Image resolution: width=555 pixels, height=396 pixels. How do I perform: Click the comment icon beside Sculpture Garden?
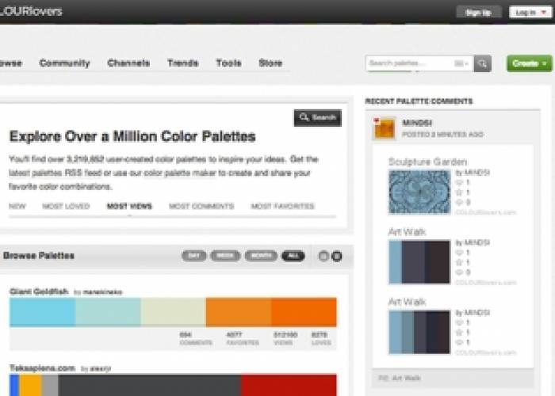click(x=459, y=182)
